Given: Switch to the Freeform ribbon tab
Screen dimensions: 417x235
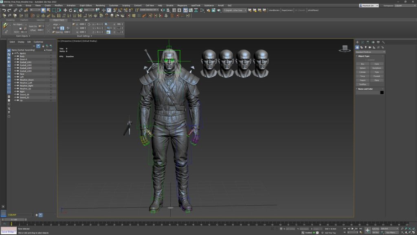Looking at the screenshot, I should 24,20.
